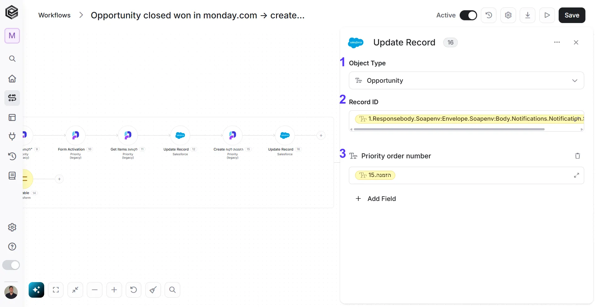The image size is (596, 307).
Task: Select the Form Activation node
Action: (75, 135)
